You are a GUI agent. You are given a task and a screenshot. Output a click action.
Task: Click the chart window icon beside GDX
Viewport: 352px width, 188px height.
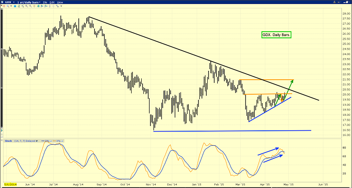[x=2, y=2]
